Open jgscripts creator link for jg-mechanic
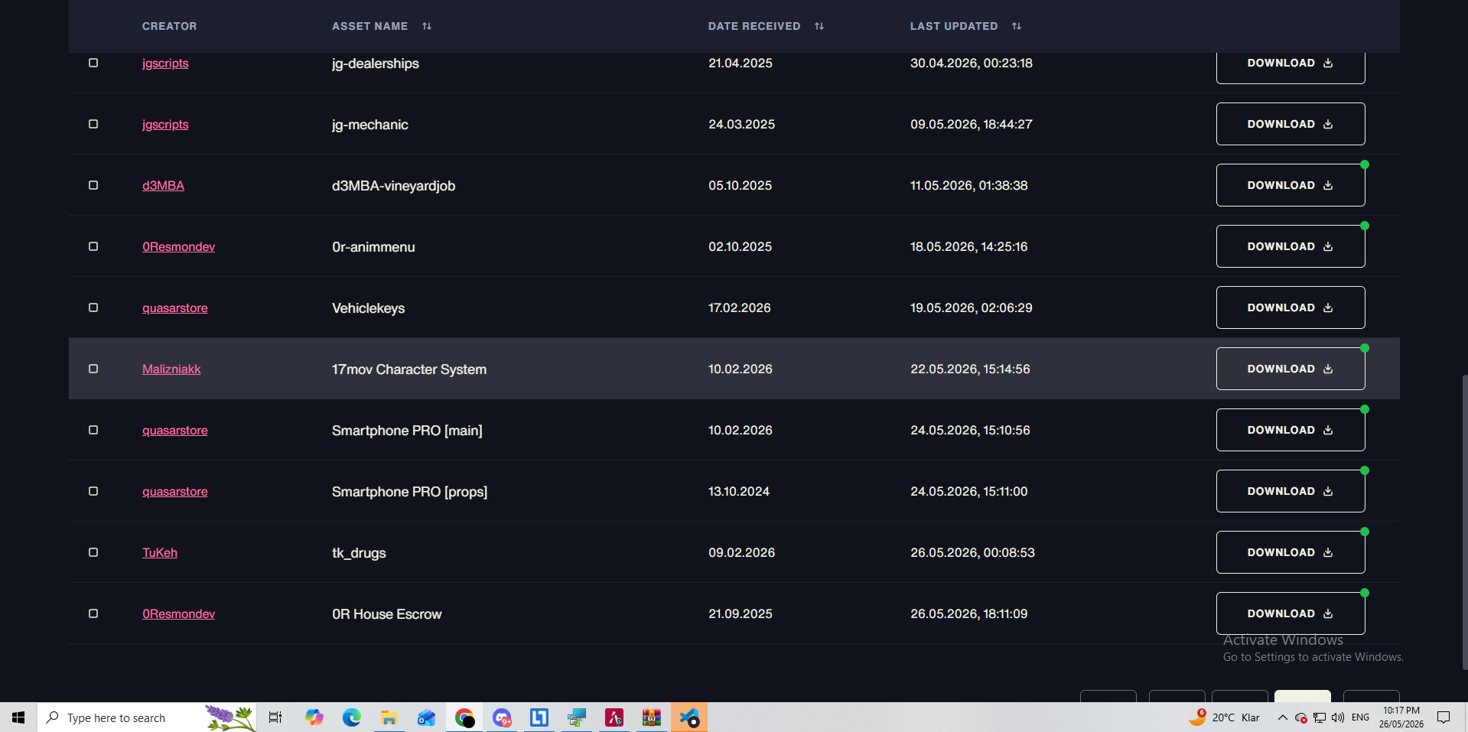 (x=165, y=125)
